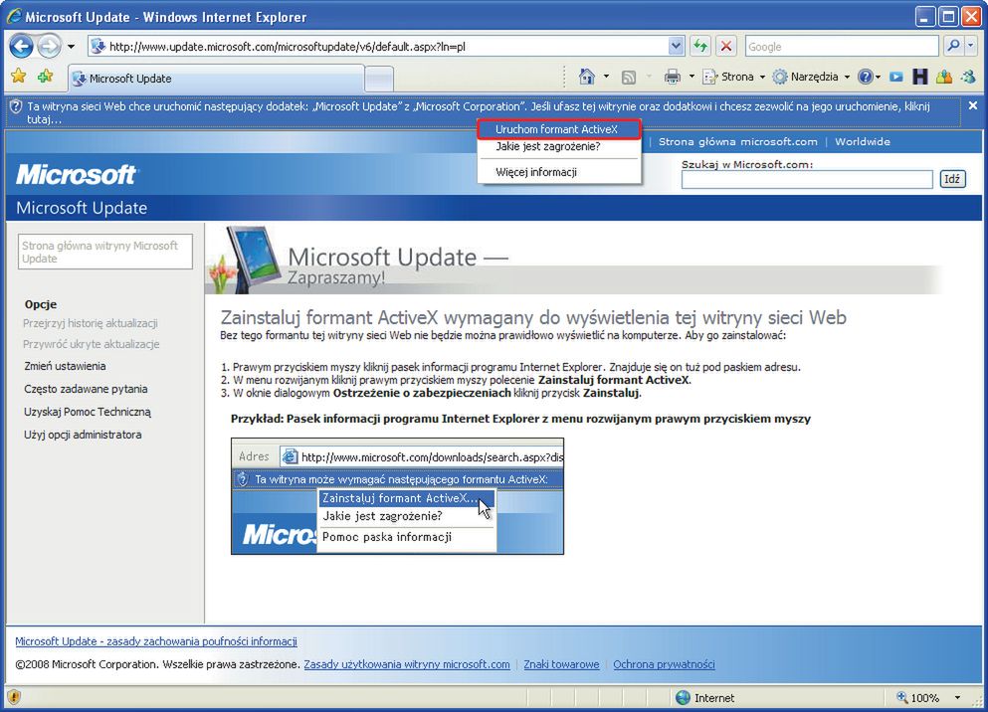
Task: Expand the address bar dropdown arrow
Action: coord(676,46)
